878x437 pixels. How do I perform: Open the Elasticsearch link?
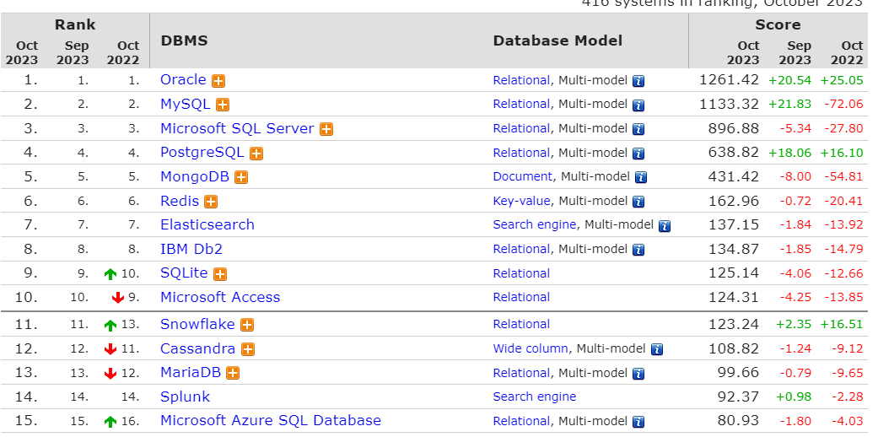coord(207,224)
